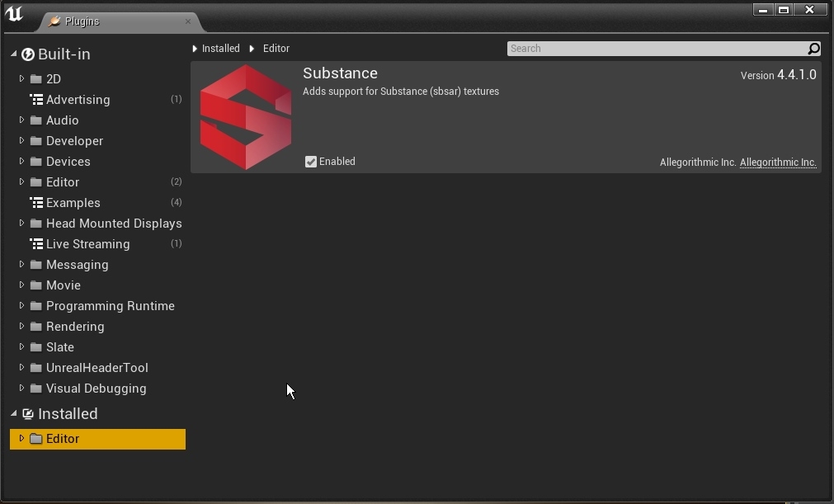Image resolution: width=834 pixels, height=504 pixels.
Task: Expand the Rendering category
Action: click(x=21, y=327)
